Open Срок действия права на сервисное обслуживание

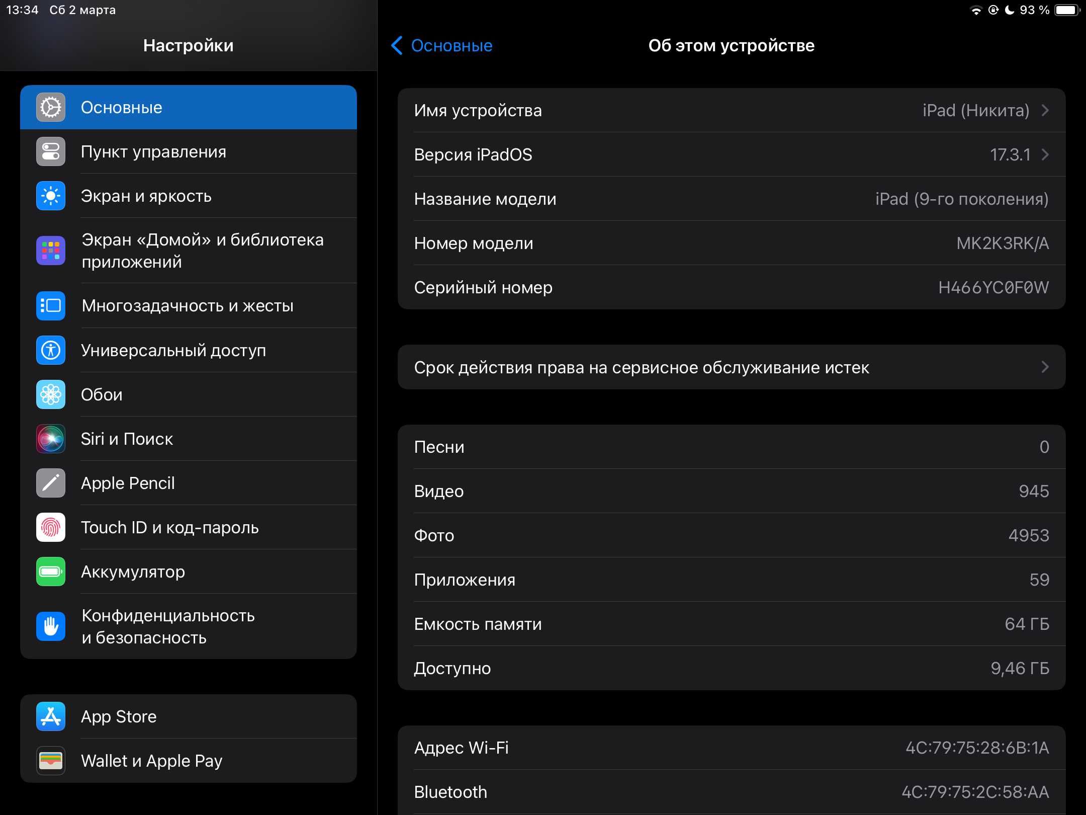[732, 367]
